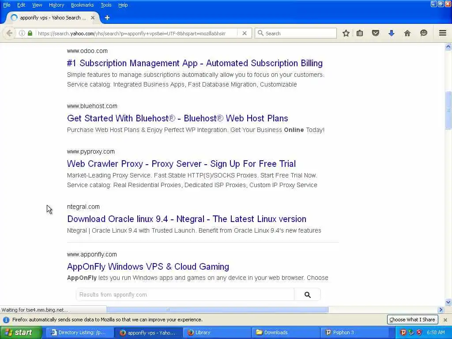Show site information icon in address bar

(22, 33)
